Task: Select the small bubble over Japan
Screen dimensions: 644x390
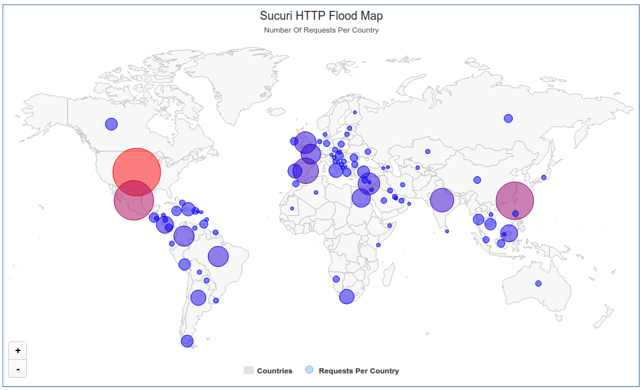Action: point(544,177)
